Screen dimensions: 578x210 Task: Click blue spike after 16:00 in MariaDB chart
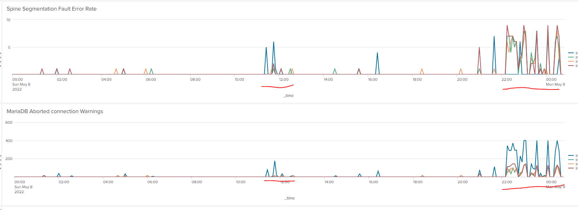click(378, 174)
